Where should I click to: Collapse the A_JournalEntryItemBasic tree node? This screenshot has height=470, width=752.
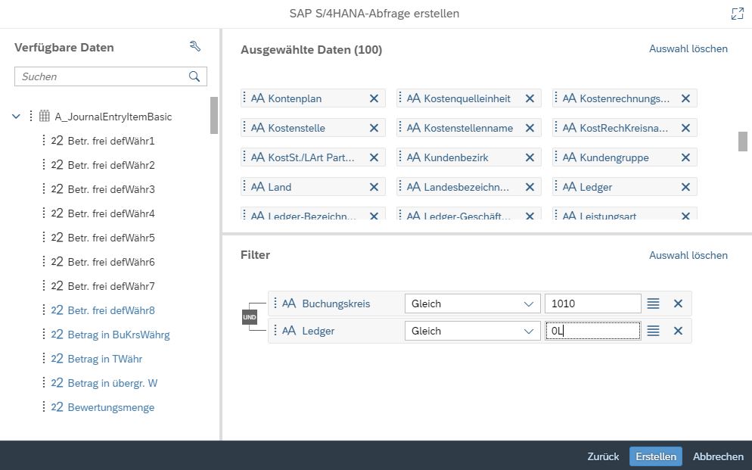[16, 116]
